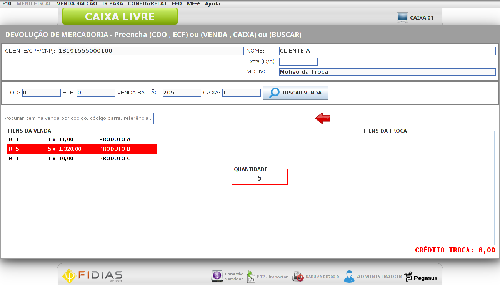Click the Extra (D/A) input field
This screenshot has width=500, height=285.
pos(298,61)
